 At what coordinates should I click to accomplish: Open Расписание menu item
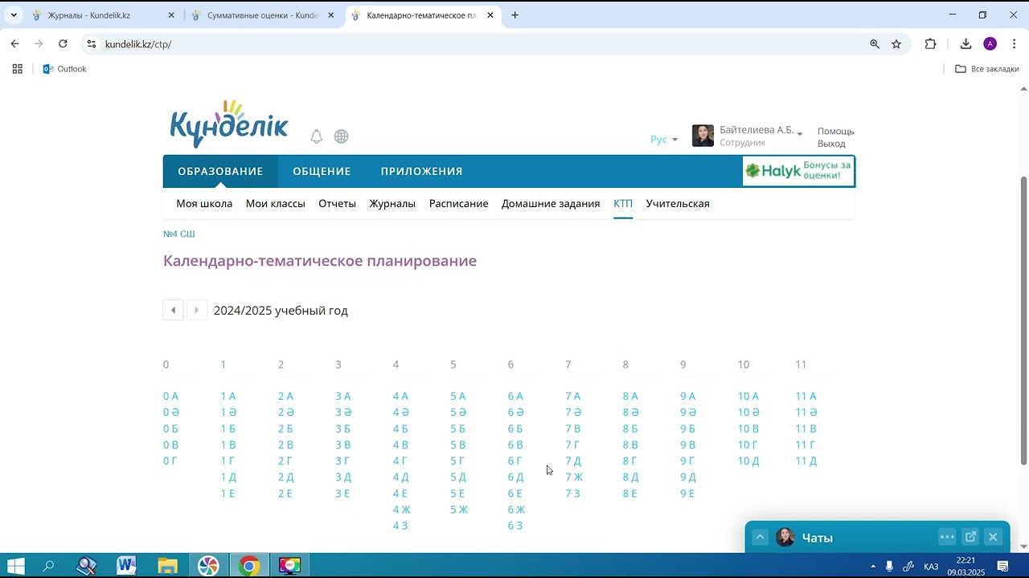[x=458, y=204]
